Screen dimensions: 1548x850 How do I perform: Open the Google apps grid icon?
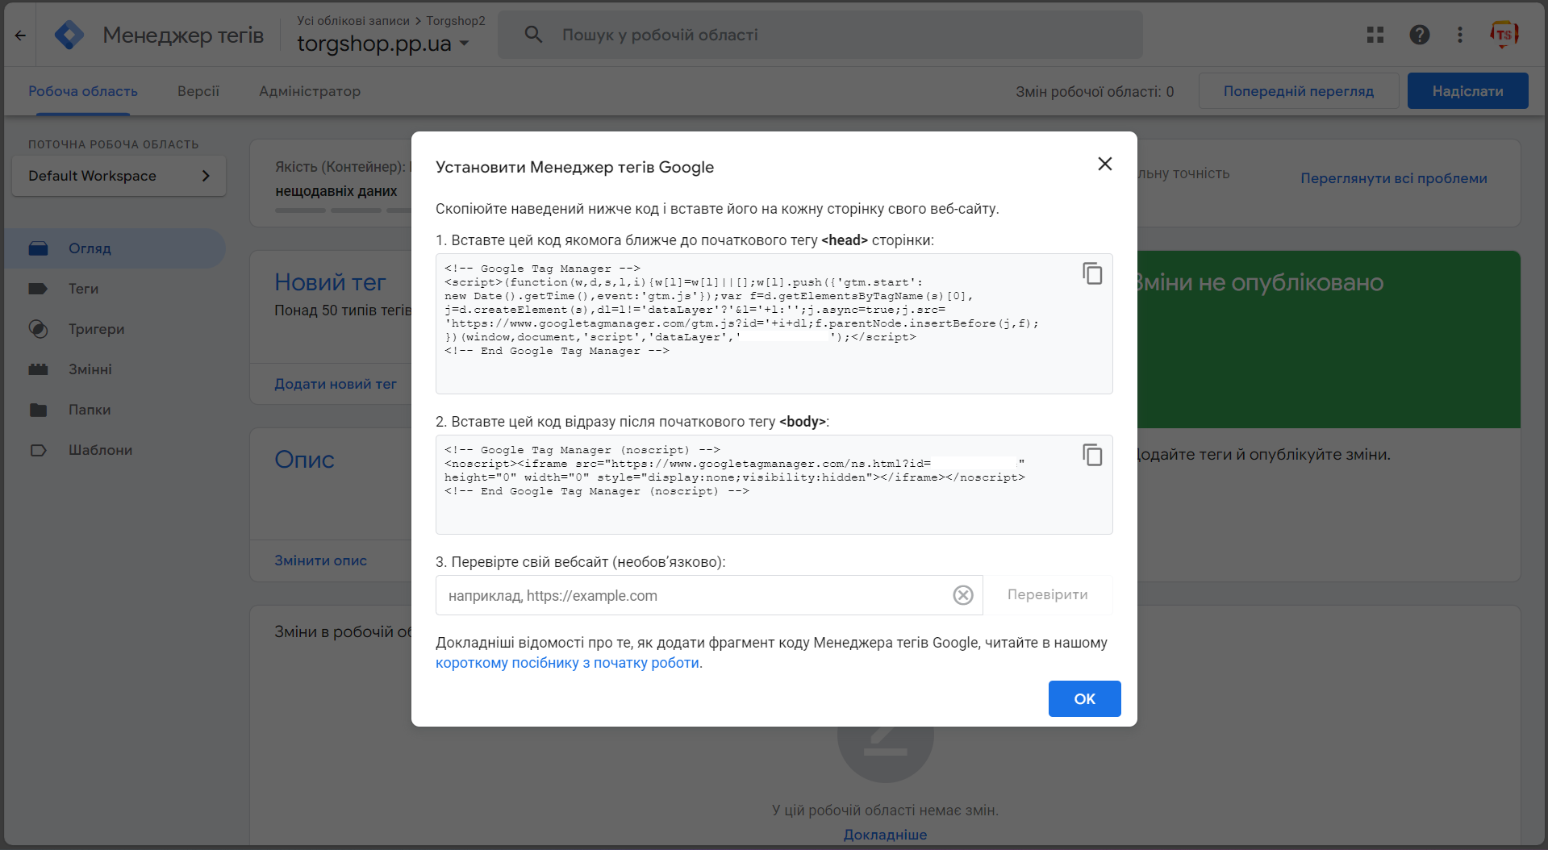point(1375,35)
